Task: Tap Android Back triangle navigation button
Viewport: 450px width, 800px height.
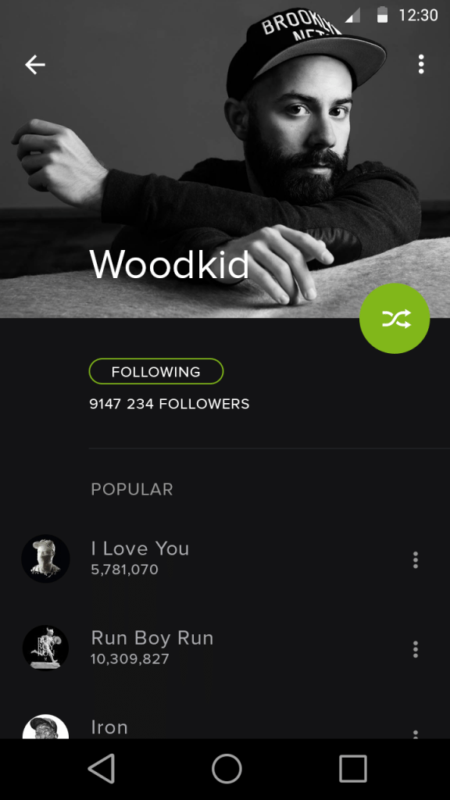Action: [101, 769]
